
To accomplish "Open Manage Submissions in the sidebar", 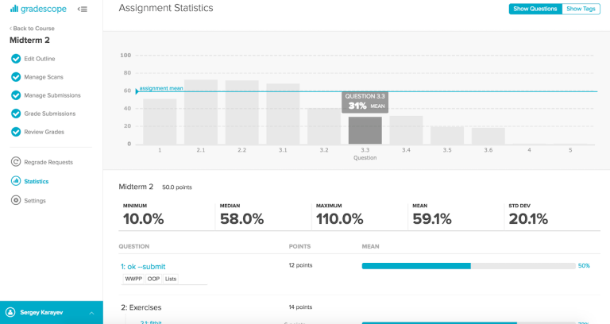I will (x=52, y=95).
